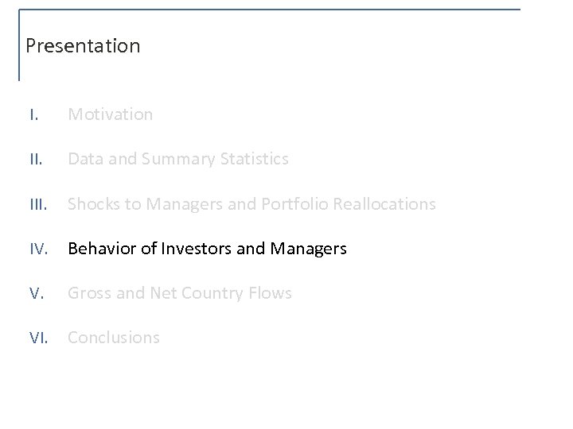
Task: Select the "Motivation" agenda item
Action: [x=110, y=114]
